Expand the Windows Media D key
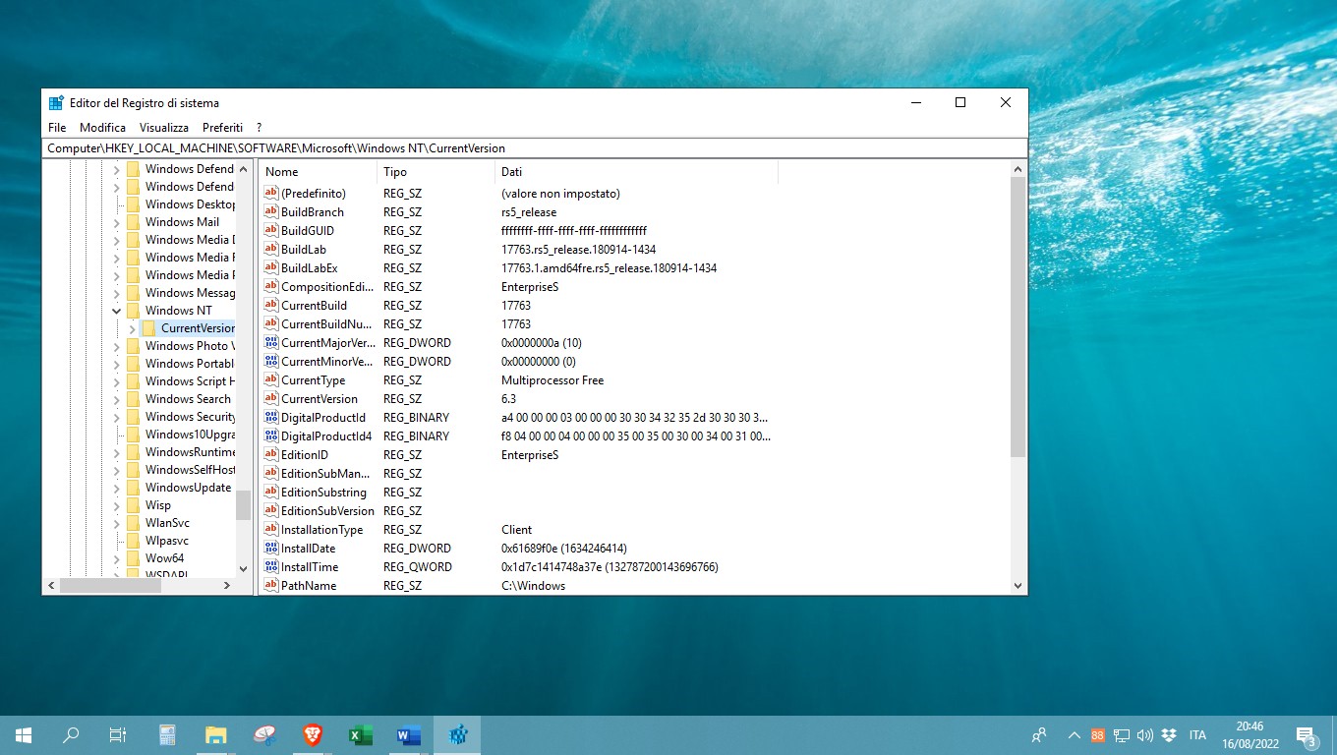1337x755 pixels. (x=116, y=240)
